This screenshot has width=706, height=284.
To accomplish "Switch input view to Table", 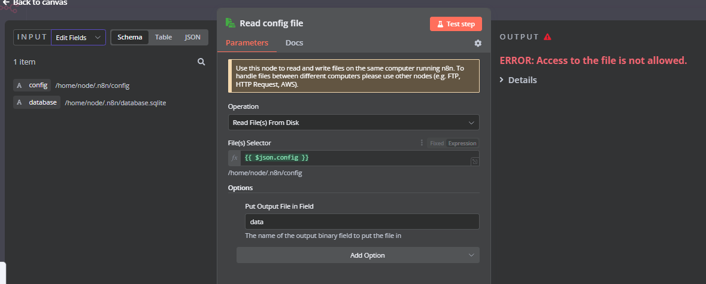I will coord(163,37).
